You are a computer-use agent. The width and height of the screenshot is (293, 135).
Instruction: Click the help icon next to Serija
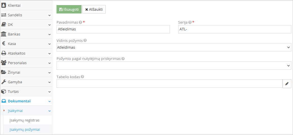tap(190, 22)
